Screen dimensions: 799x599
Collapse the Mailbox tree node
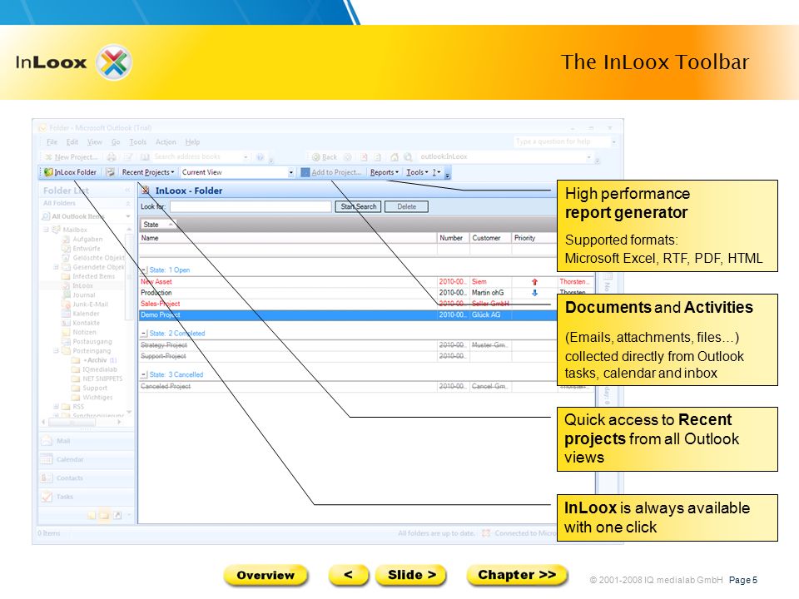pos(46,230)
